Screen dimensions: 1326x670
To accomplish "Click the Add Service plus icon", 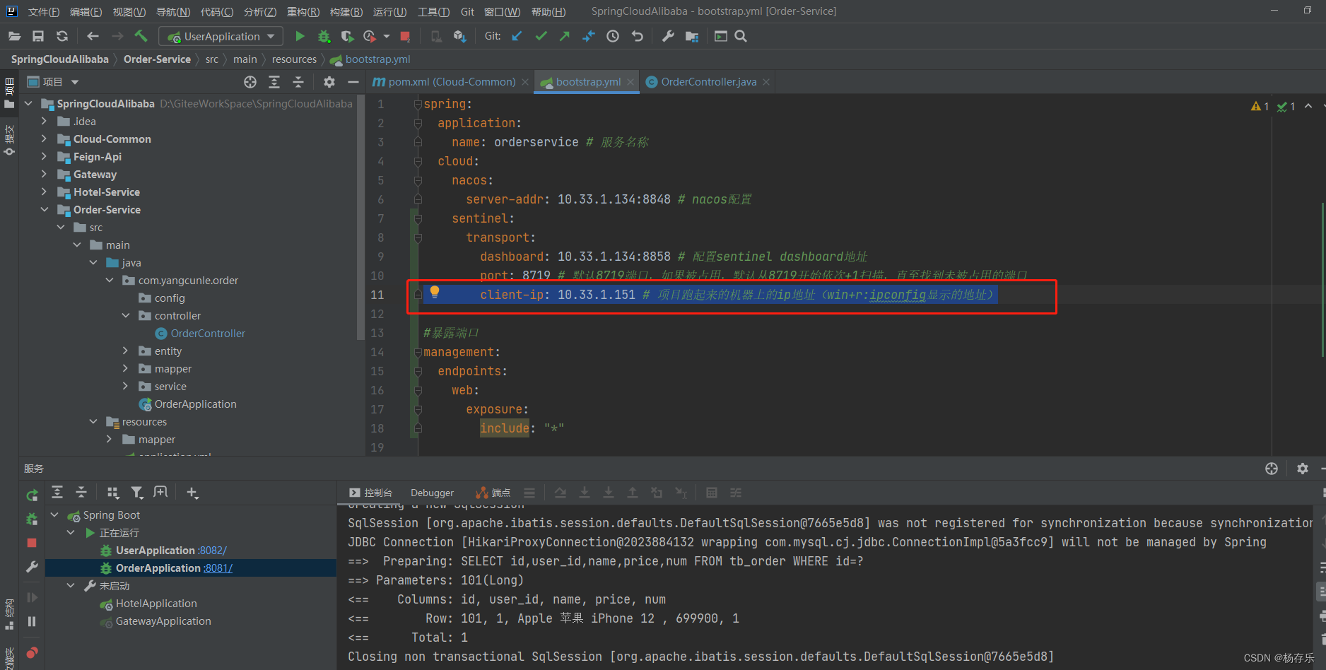I will (x=192, y=492).
